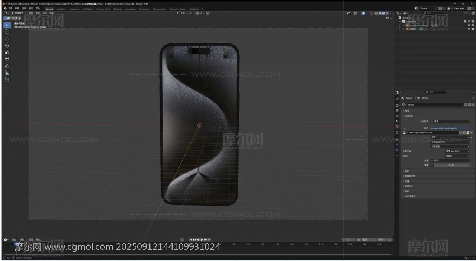Open the viewport 添加 menu
The image size is (476, 261).
45,13
